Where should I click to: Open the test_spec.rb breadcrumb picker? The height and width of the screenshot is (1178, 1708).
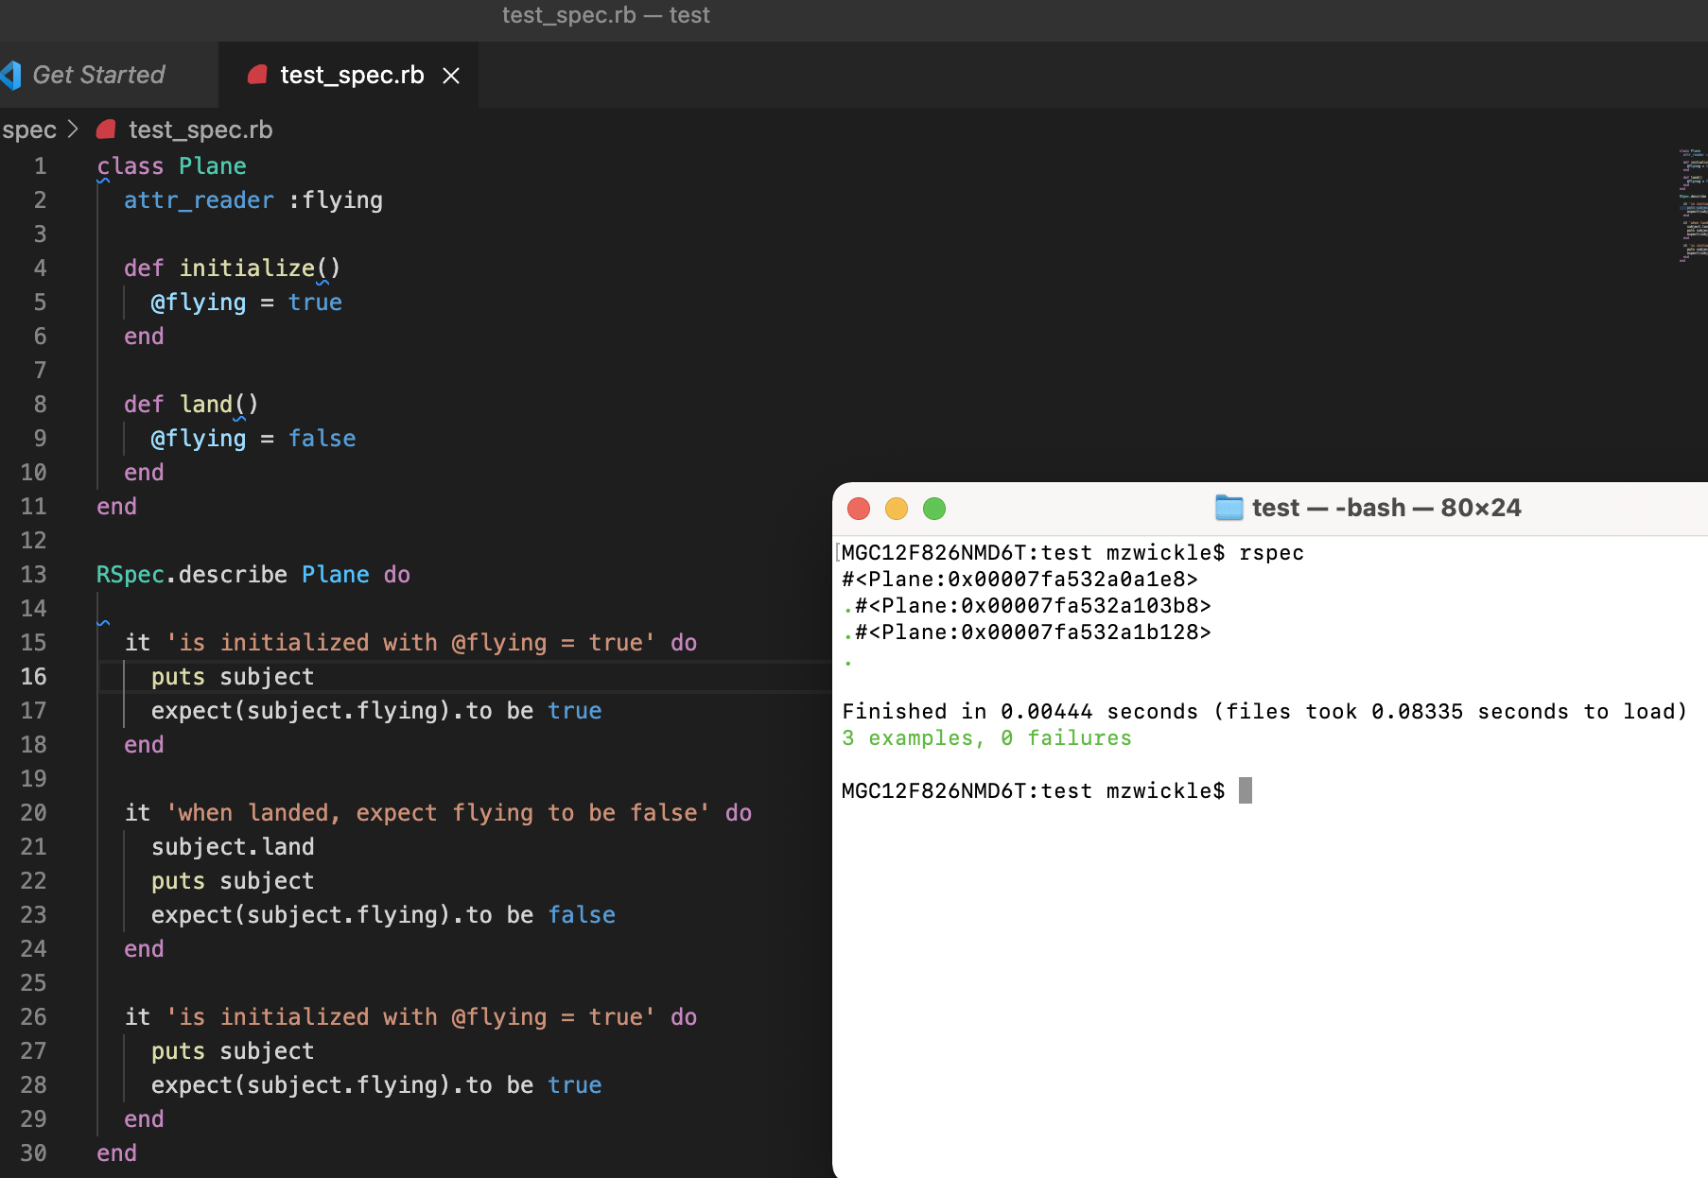[x=200, y=130]
